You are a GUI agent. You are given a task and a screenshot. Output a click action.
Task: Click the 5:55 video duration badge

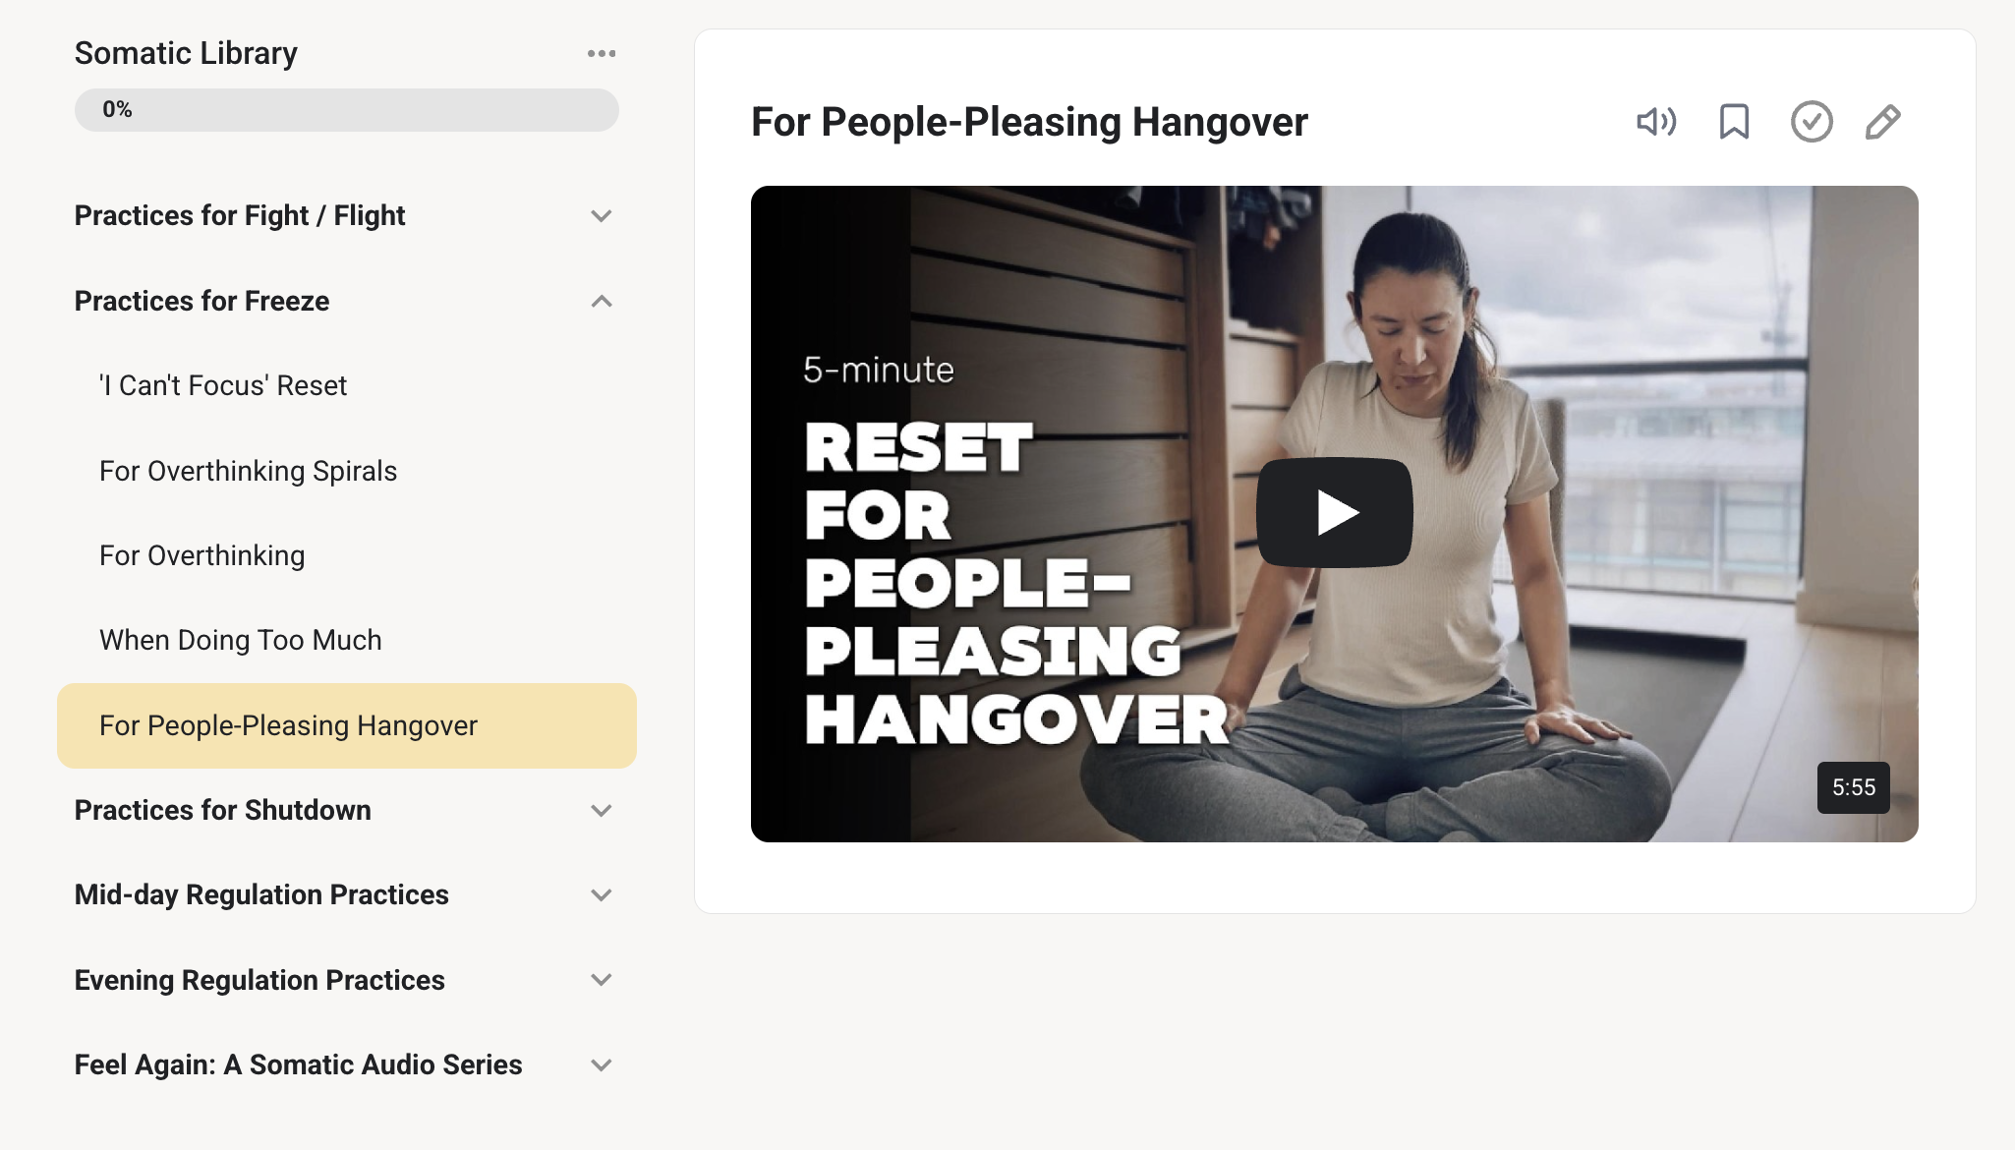point(1853,787)
